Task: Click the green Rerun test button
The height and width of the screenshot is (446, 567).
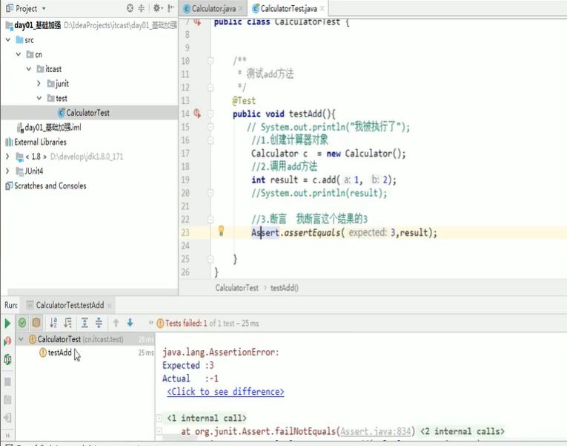Action: click(7, 324)
